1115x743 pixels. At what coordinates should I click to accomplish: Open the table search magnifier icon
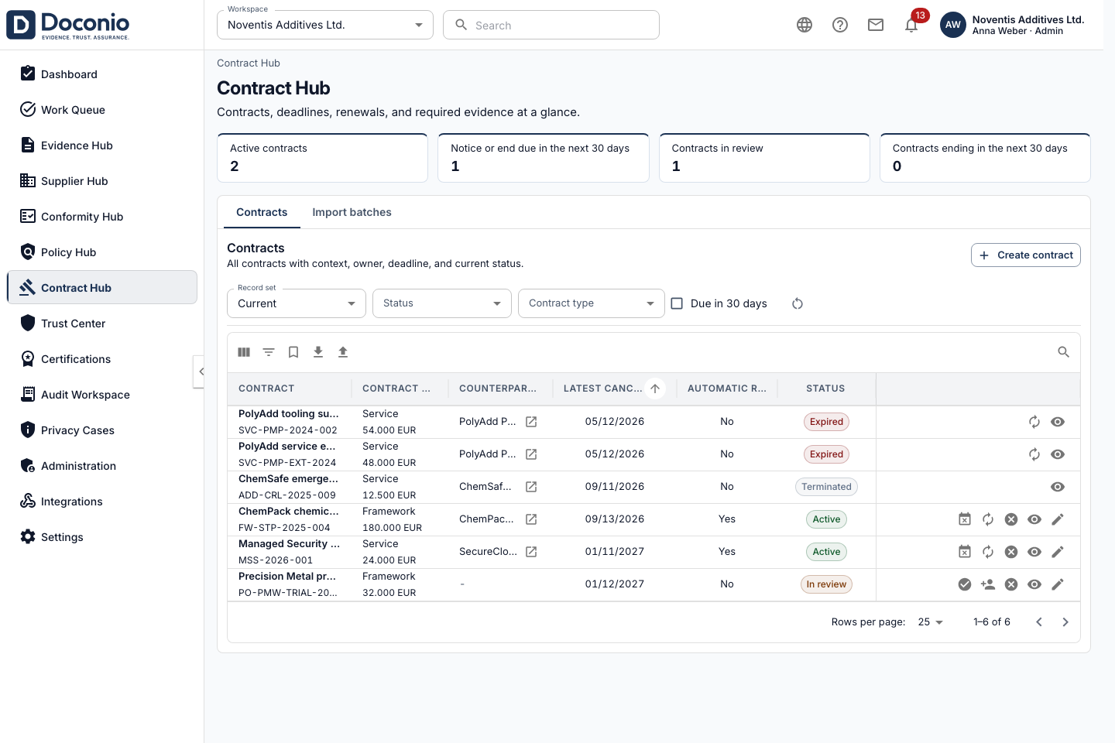point(1064,352)
